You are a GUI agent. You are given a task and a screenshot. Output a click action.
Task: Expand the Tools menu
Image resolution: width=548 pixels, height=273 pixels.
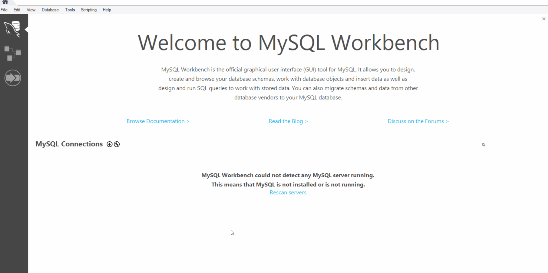[x=70, y=10]
